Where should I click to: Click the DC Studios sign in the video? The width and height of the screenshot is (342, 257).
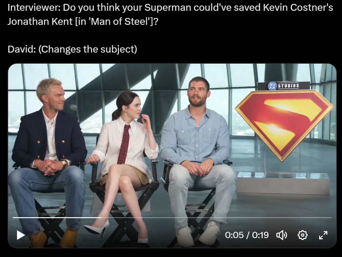pos(283,86)
